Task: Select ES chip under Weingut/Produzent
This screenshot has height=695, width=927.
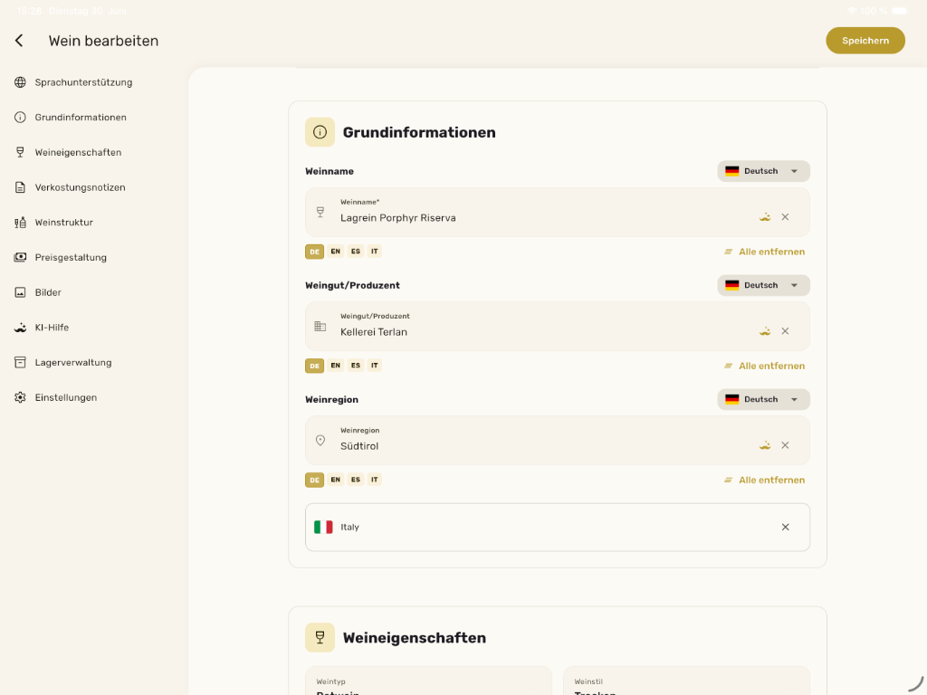Action: point(355,366)
